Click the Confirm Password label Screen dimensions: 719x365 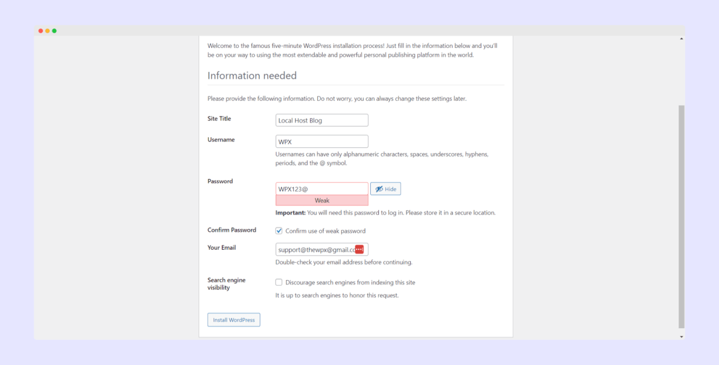pos(232,230)
